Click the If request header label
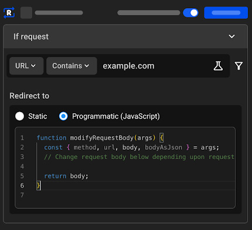The width and height of the screenshot is (252, 230). [x=31, y=37]
